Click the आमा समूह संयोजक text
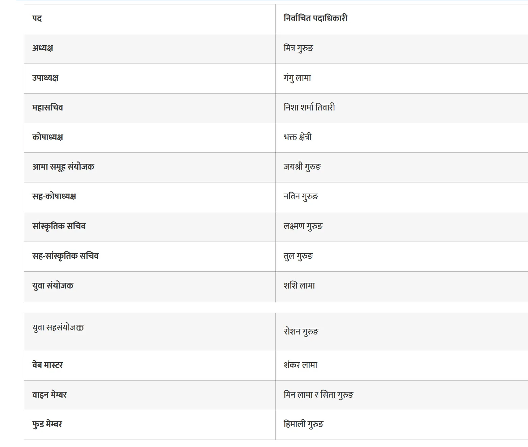 [x=63, y=167]
